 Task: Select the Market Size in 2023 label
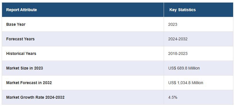tap(24, 68)
